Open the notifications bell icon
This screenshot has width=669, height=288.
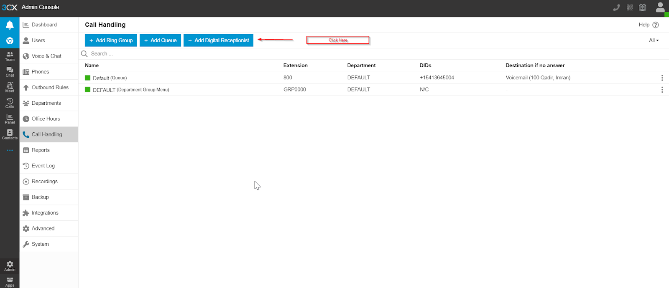(10, 25)
